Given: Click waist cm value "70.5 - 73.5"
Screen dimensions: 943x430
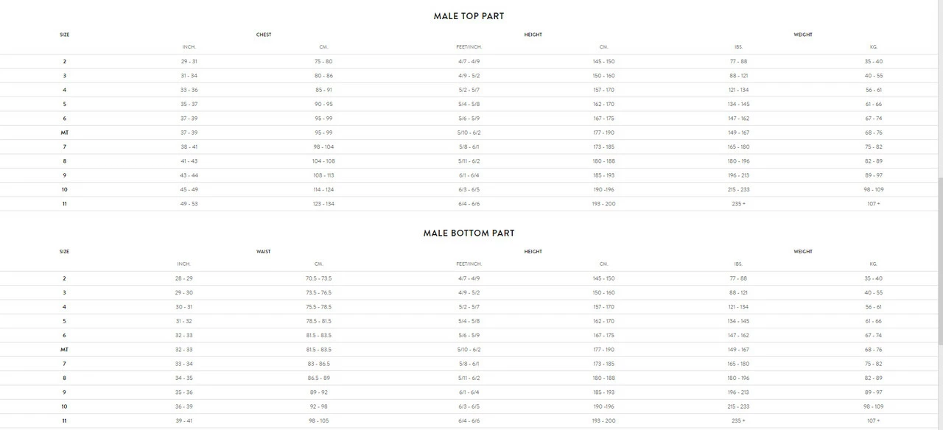Looking at the screenshot, I should point(319,278).
